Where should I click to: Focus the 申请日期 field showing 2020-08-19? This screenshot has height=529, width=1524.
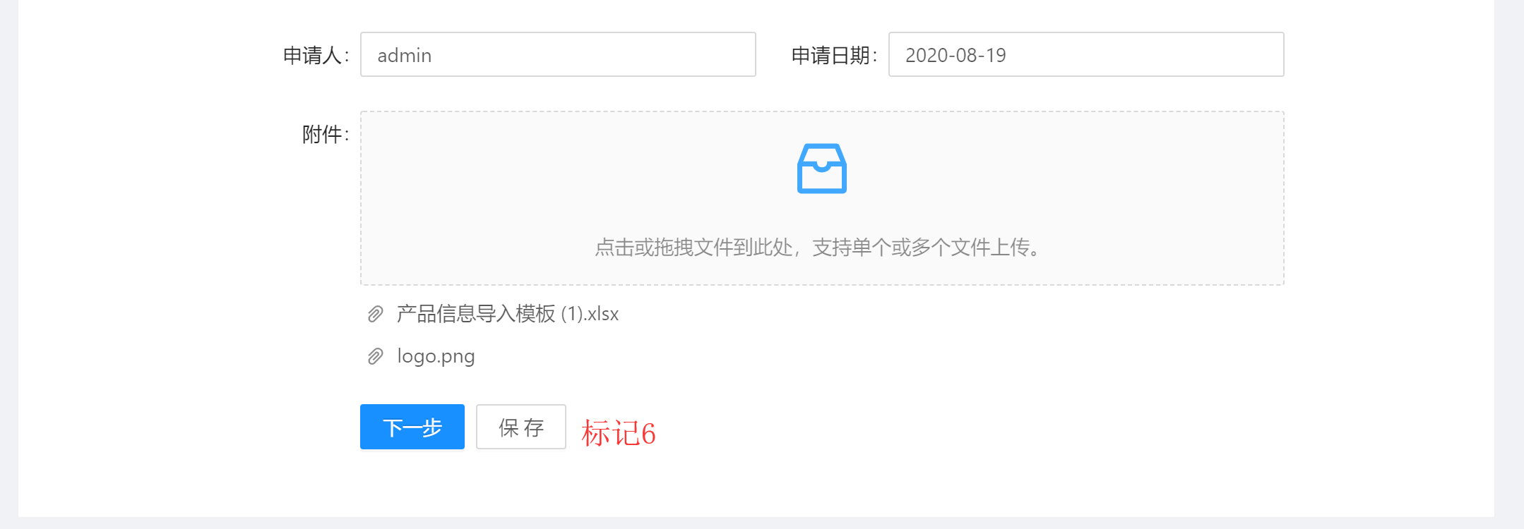pyautogui.click(x=1086, y=54)
